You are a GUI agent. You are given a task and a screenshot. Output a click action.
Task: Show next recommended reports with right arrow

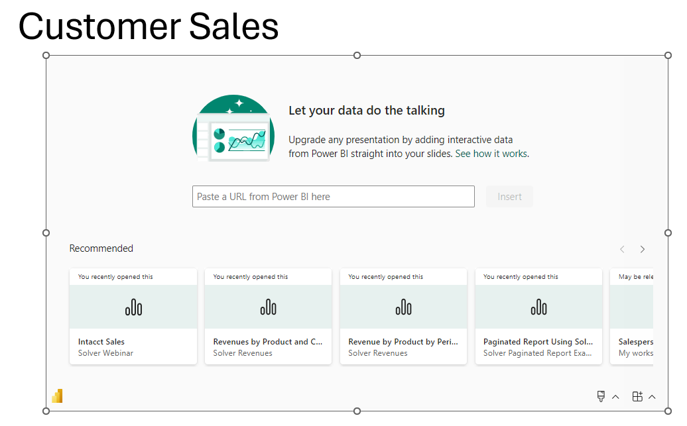[642, 249]
